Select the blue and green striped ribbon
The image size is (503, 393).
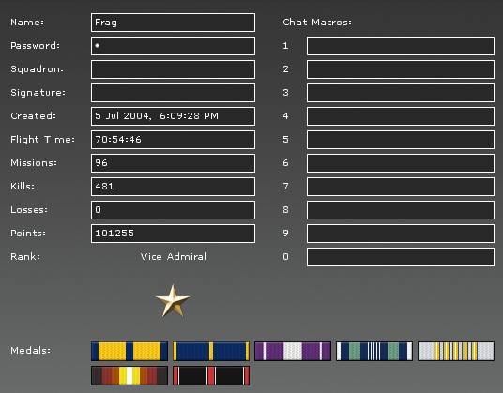pos(374,351)
